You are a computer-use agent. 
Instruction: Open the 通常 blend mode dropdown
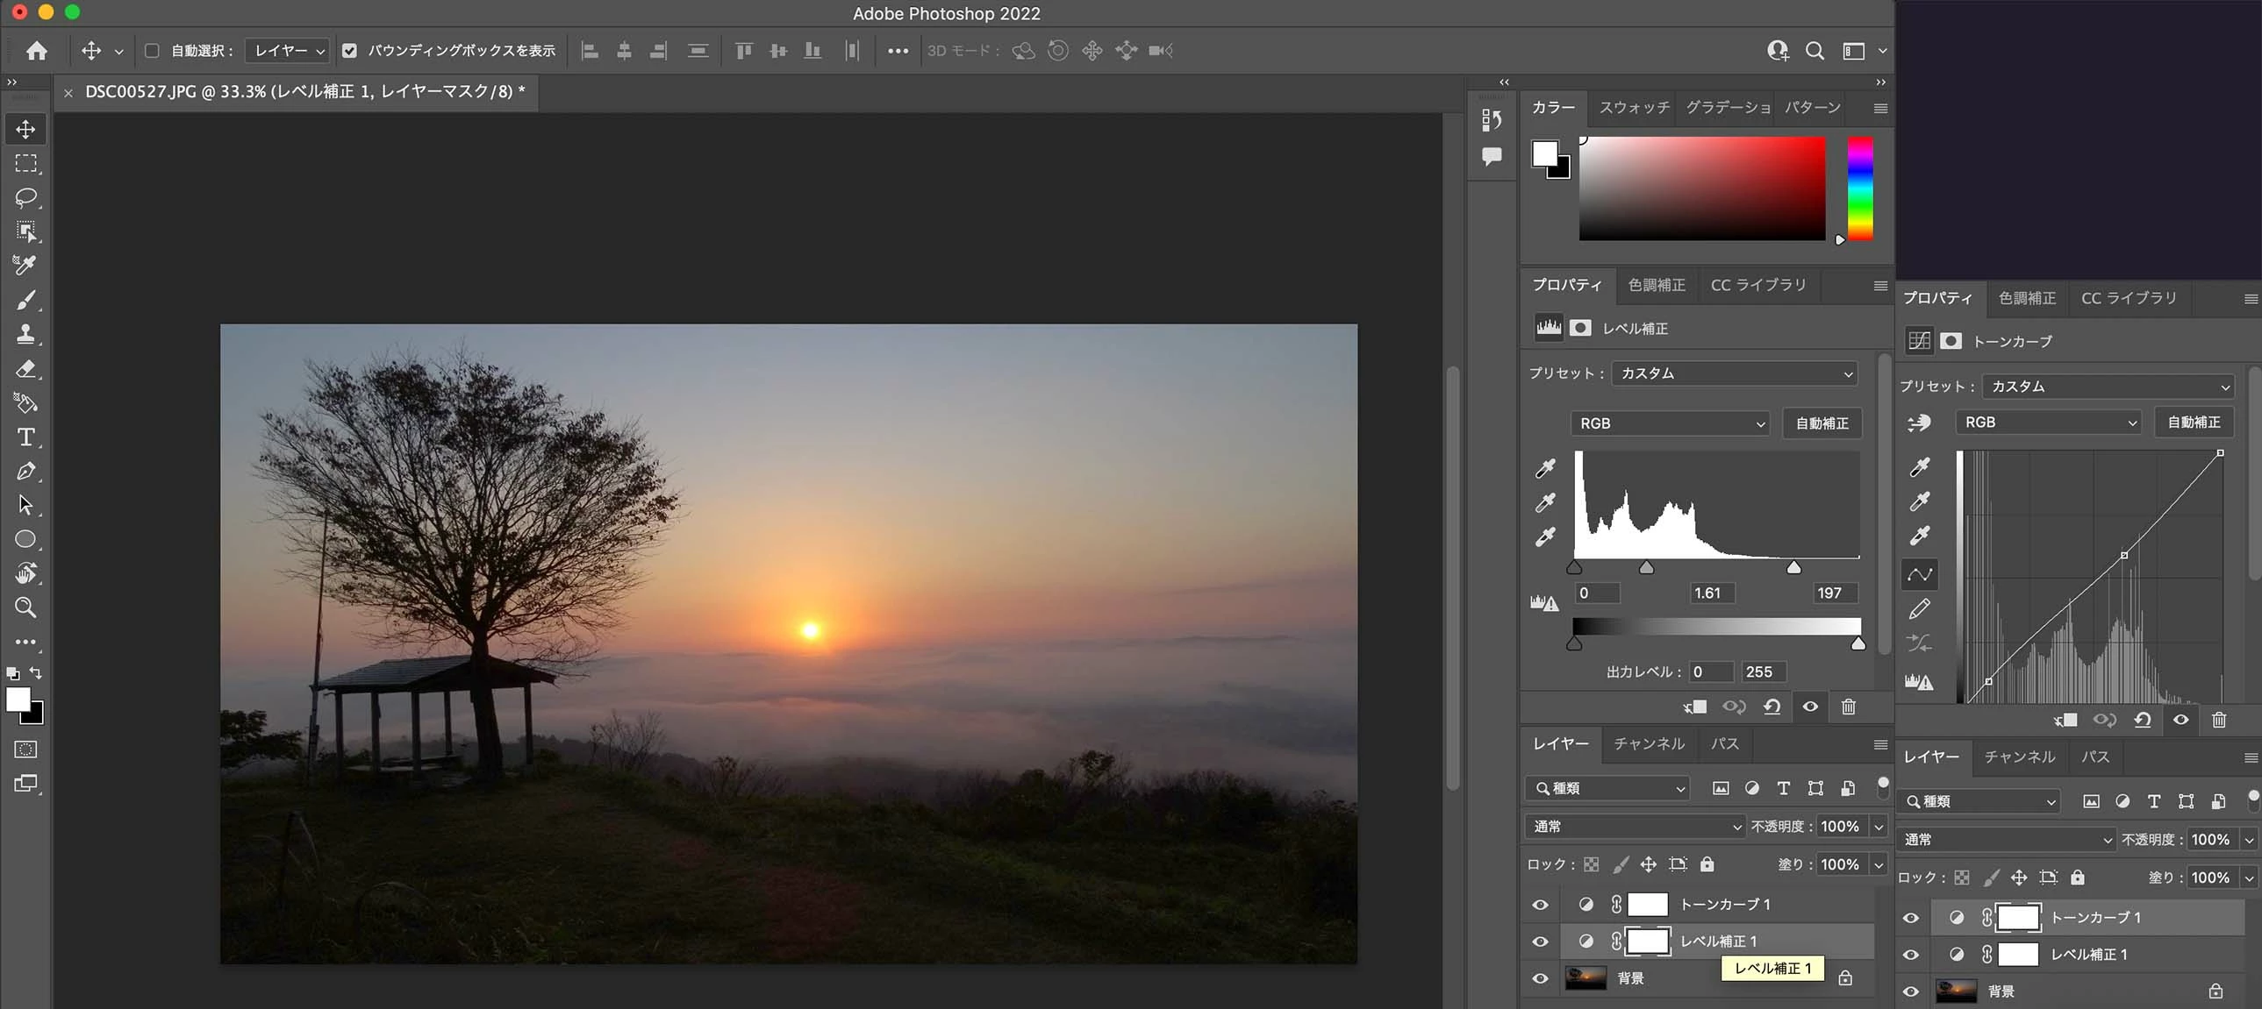1635,827
